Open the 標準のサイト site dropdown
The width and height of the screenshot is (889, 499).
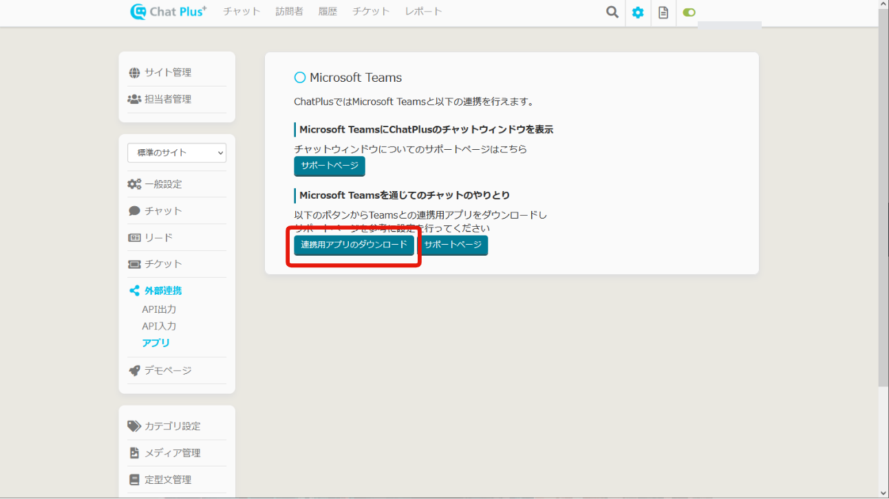(x=177, y=153)
